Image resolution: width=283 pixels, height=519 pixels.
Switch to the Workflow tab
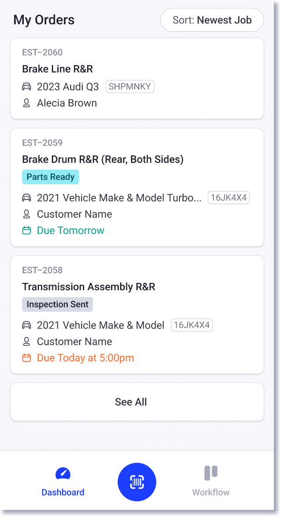[210, 482]
